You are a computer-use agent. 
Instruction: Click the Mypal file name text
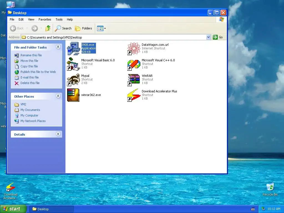point(85,76)
